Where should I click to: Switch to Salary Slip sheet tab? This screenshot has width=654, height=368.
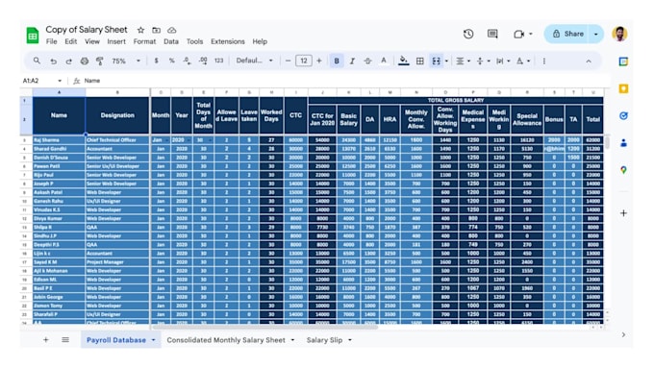point(324,340)
